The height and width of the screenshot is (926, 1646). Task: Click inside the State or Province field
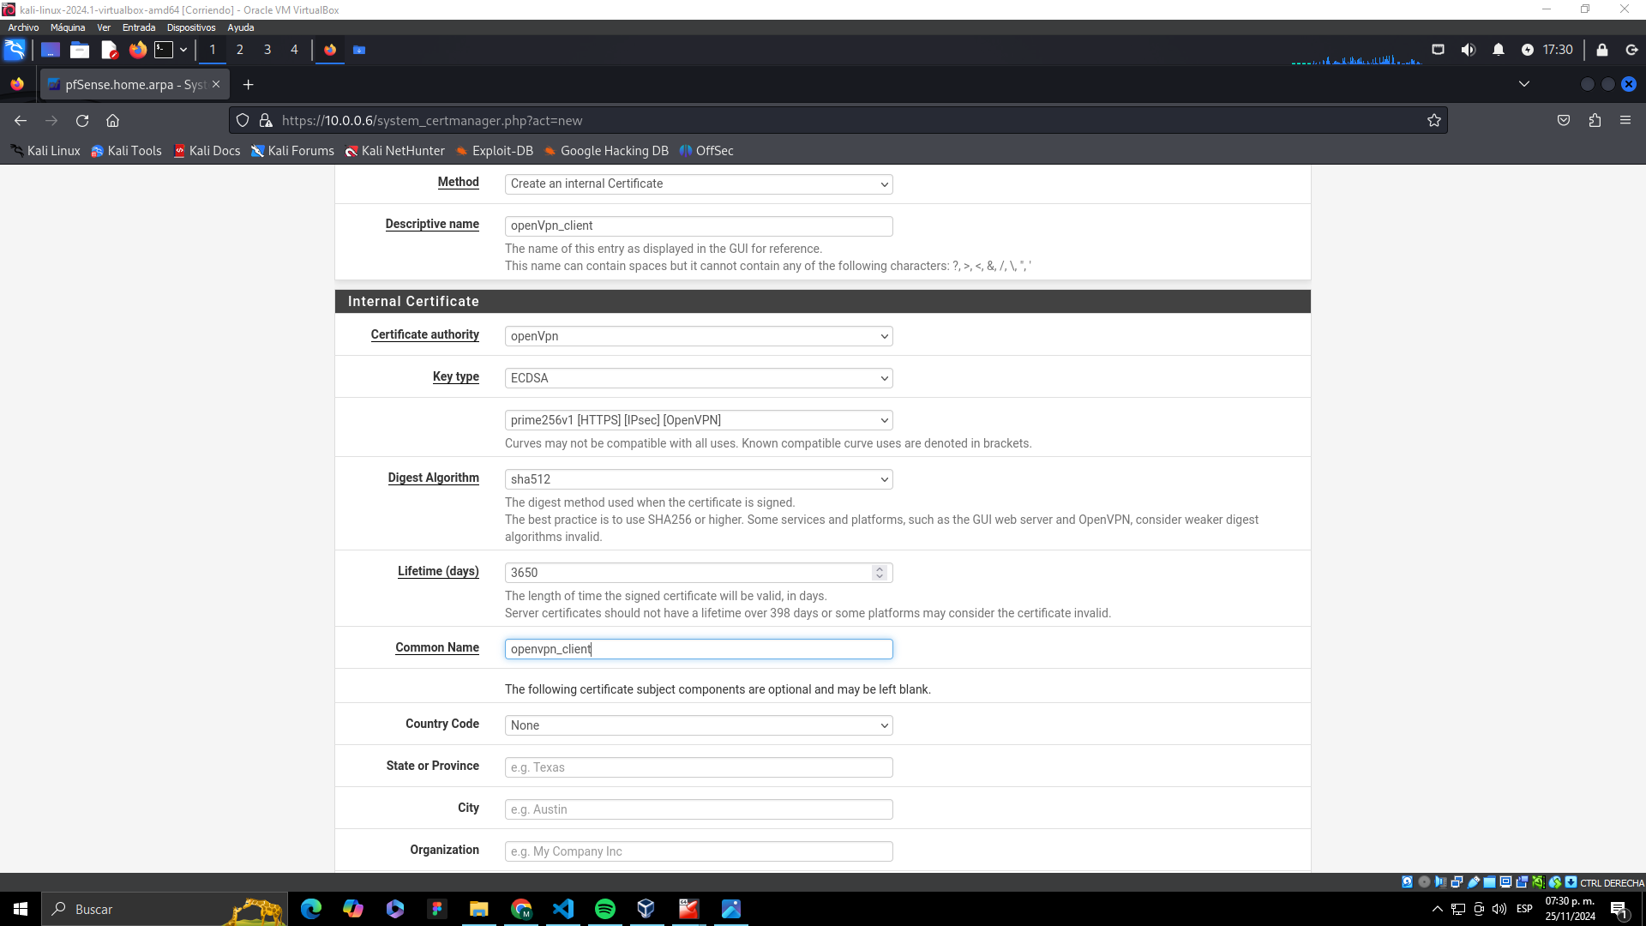pos(698,767)
